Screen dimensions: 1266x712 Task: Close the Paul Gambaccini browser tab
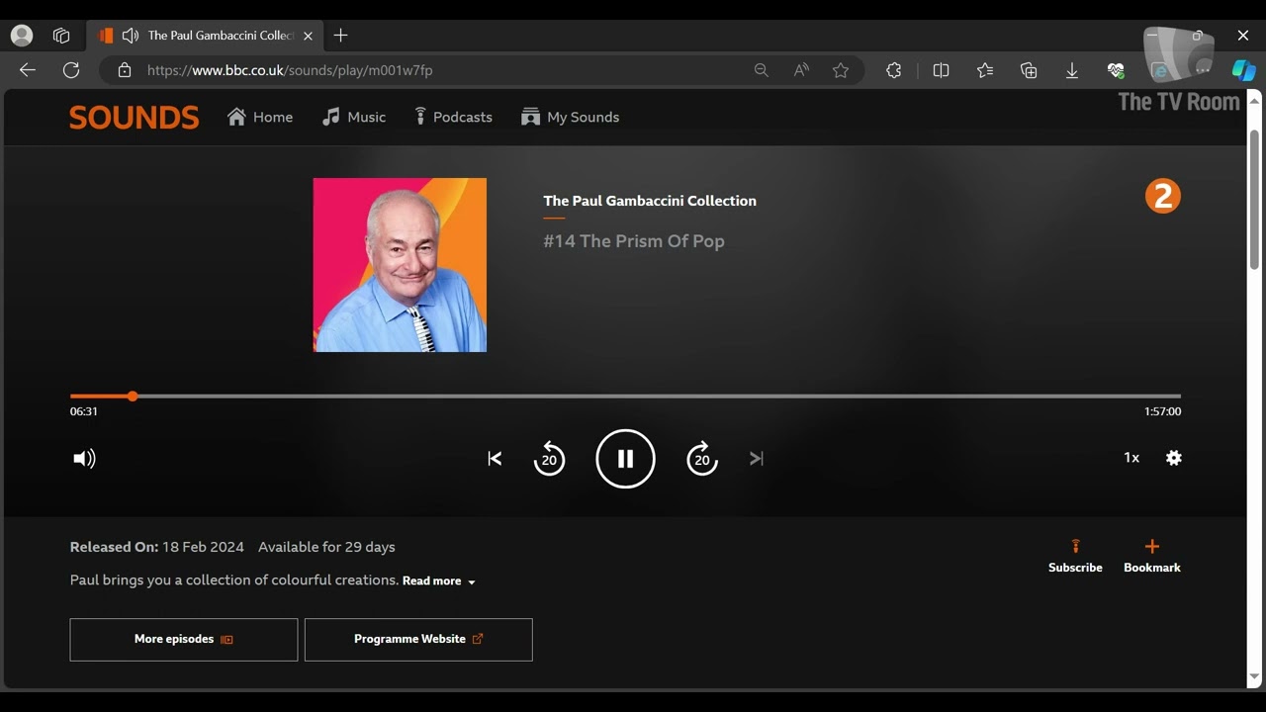coord(308,36)
